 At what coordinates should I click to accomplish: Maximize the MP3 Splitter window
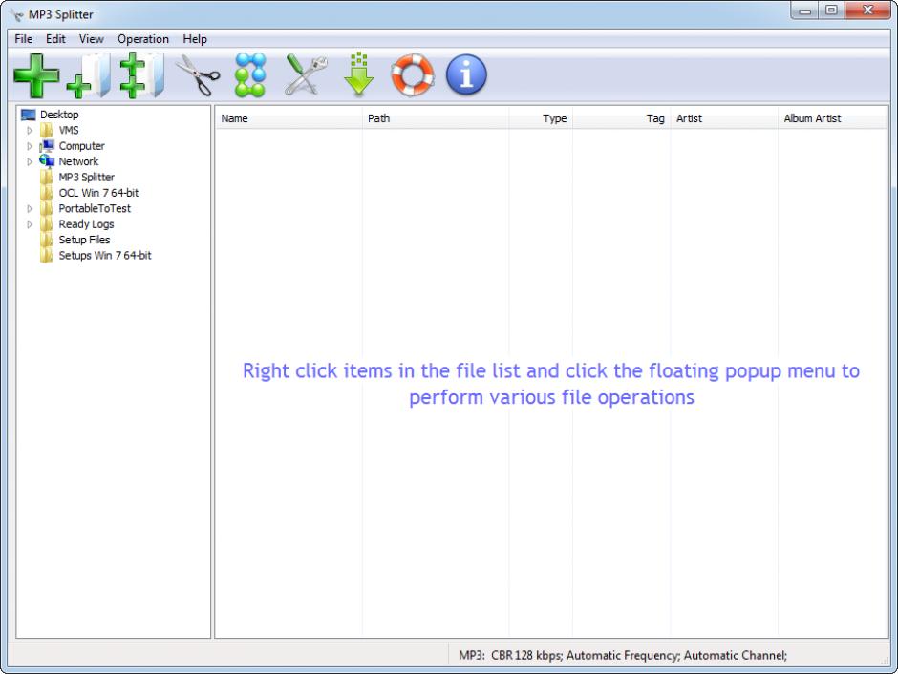click(831, 11)
